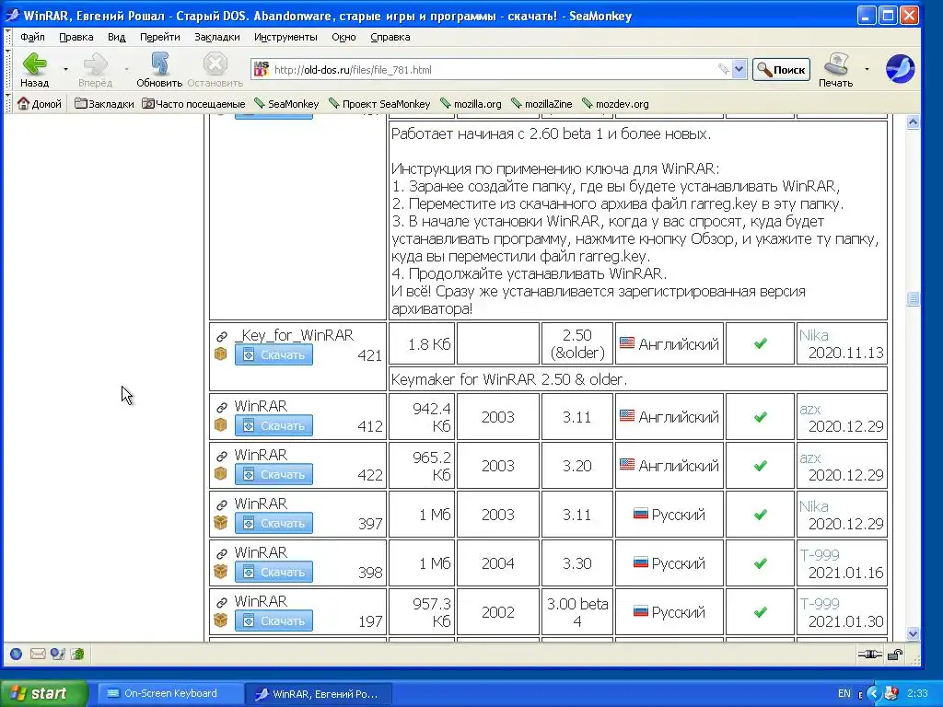Screen dimensions: 943x707
Task: Open the Правка menu
Action: pos(76,37)
